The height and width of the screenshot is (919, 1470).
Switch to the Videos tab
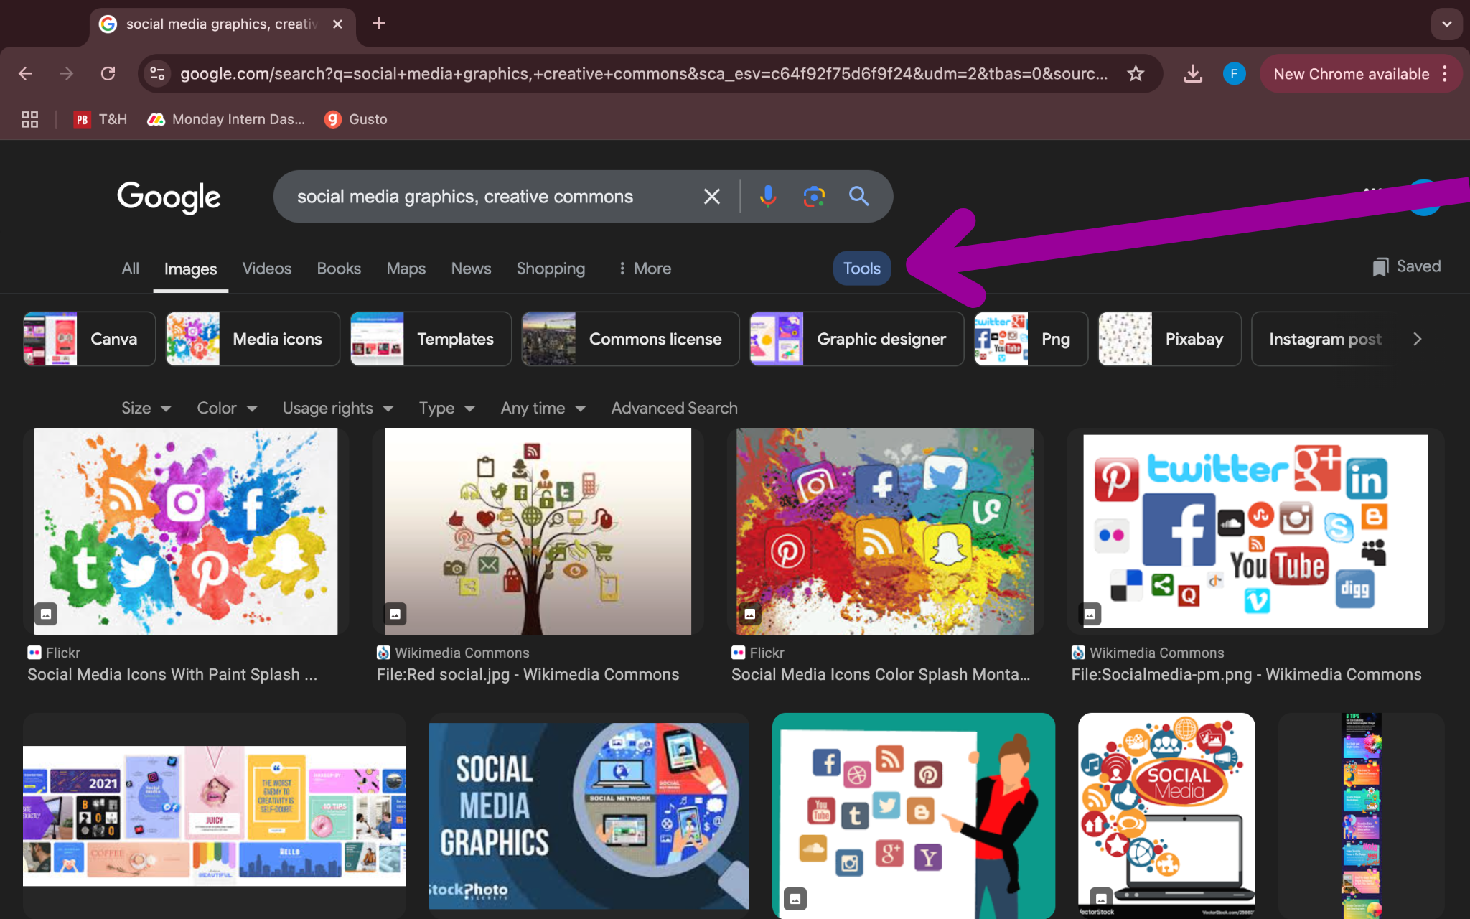tap(267, 269)
